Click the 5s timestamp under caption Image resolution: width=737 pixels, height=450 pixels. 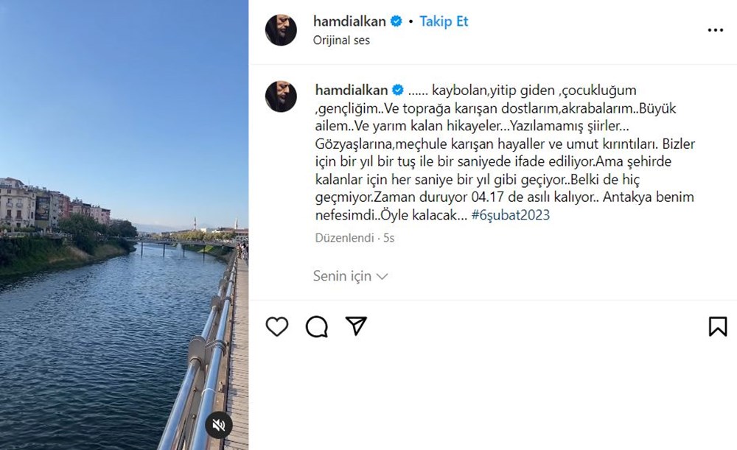388,238
